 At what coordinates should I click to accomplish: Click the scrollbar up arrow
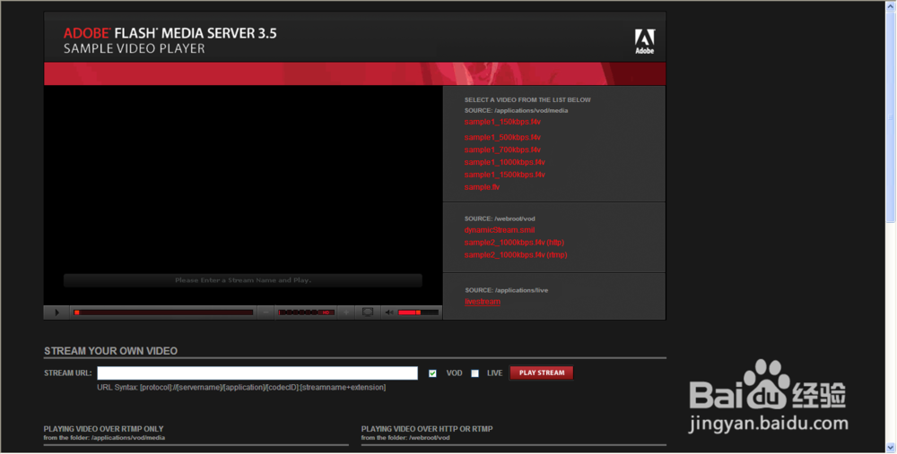(x=891, y=5)
